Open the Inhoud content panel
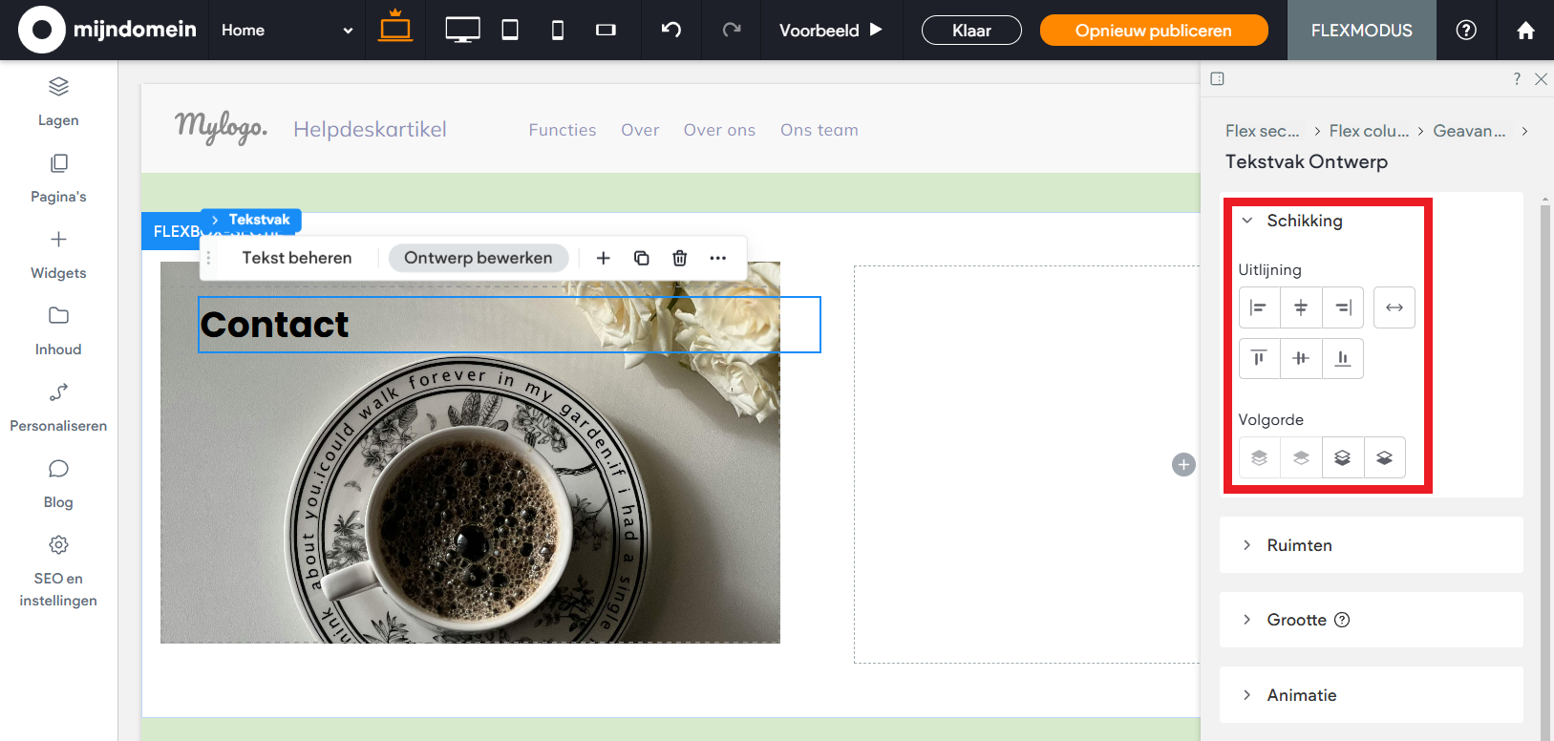This screenshot has width=1554, height=741. point(58,331)
